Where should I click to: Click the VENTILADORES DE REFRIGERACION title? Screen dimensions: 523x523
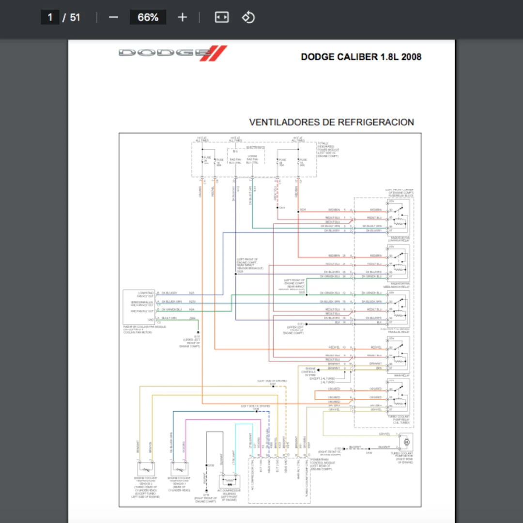[332, 123]
